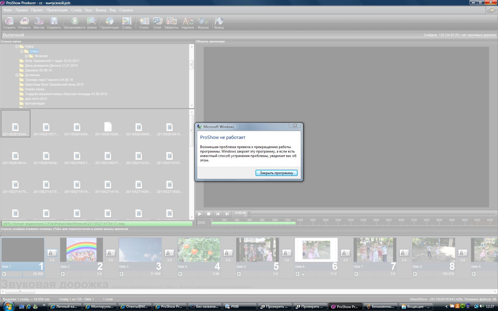Open the Слайд options toolbar icon
The image size is (498, 311).
point(127,23)
